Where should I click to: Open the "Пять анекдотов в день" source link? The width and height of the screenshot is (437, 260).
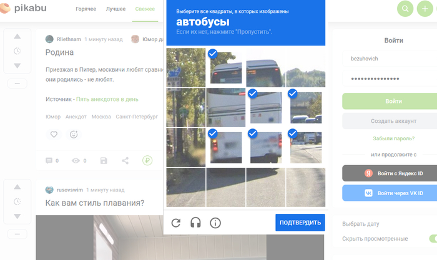107,99
